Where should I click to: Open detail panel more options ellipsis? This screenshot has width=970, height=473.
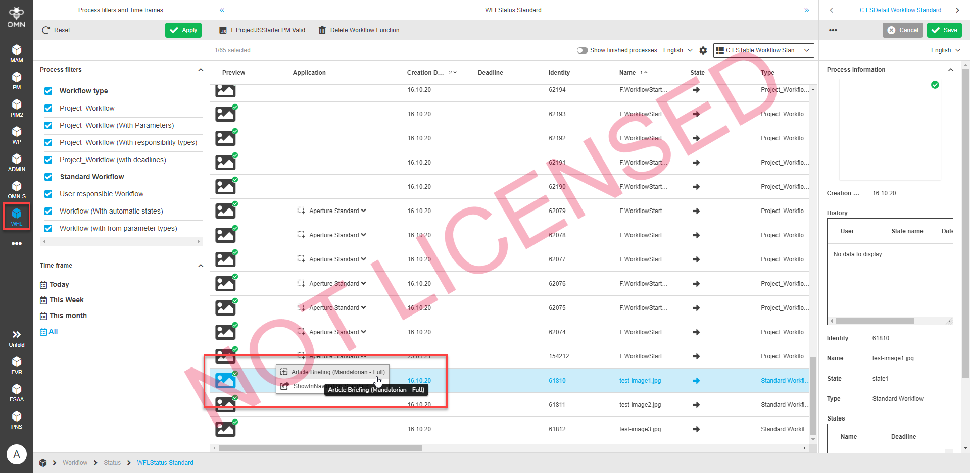pyautogui.click(x=833, y=30)
